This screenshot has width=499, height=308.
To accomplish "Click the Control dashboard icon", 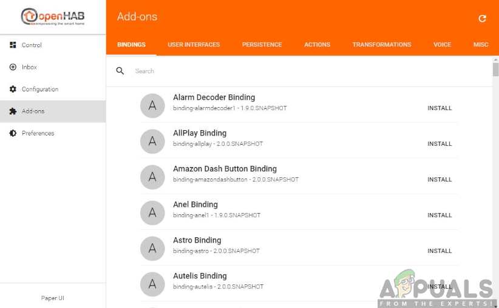I will (13, 45).
